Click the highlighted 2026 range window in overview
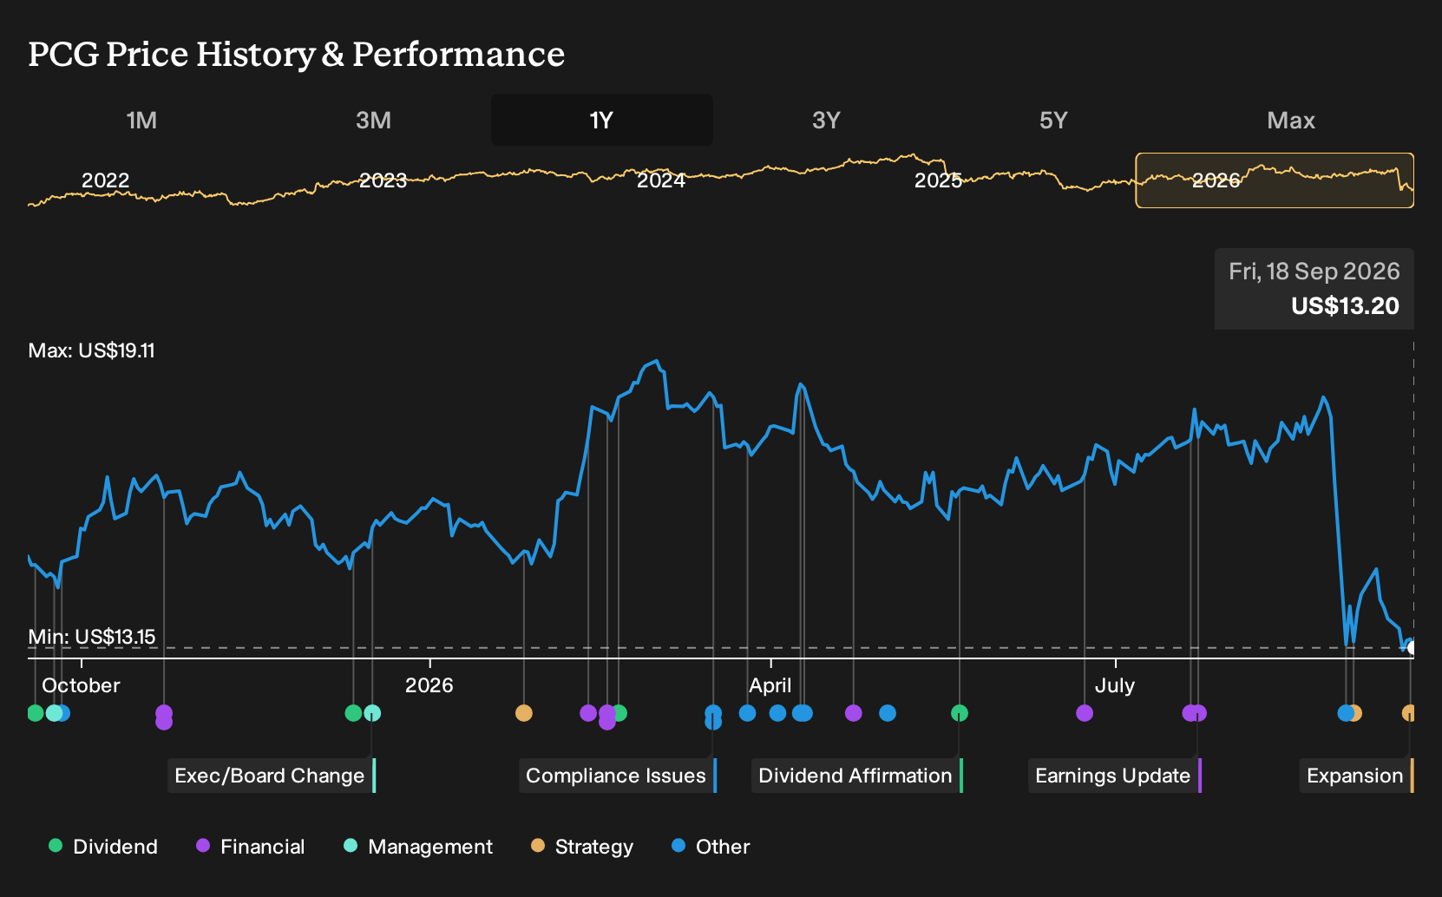 click(1275, 180)
